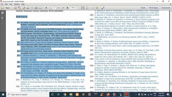This screenshot has width=172, height=97.
Task: Click the volume speaker tray icon
Action: pyautogui.click(x=151, y=95)
